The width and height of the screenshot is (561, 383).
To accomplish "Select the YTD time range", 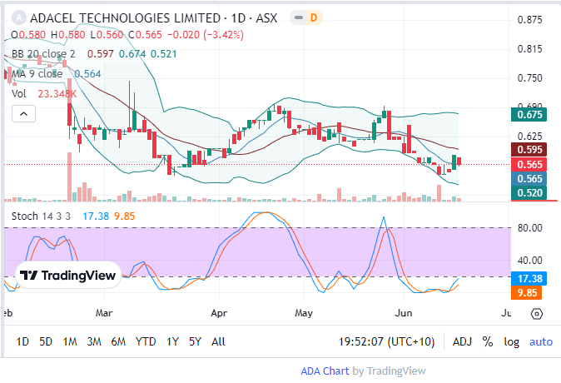I will point(146,341).
